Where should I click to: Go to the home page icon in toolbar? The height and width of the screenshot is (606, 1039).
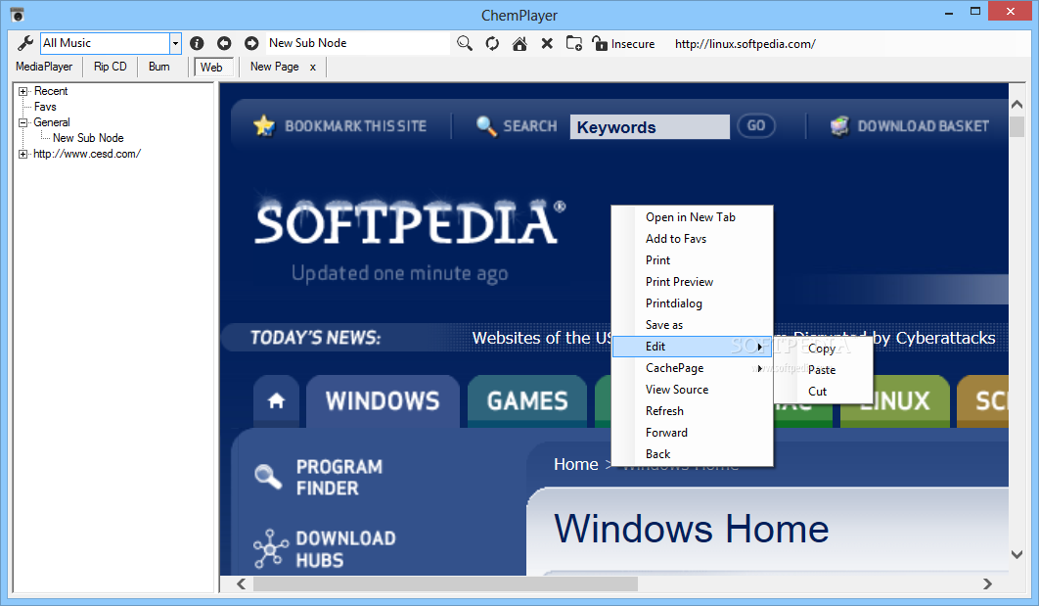[519, 44]
